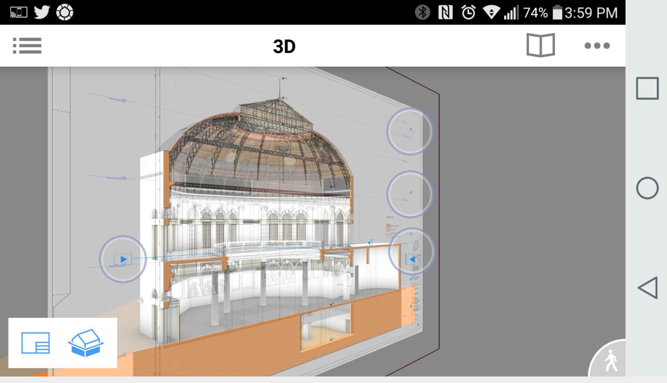The width and height of the screenshot is (667, 383).
Task: Select the topmost circular marker on the right
Action: 409,131
